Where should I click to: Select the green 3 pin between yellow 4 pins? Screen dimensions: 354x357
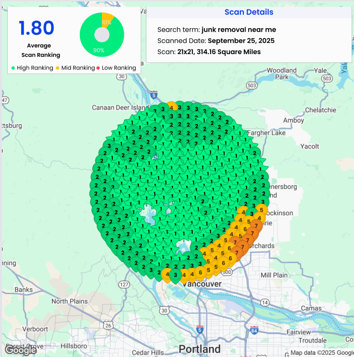[x=175, y=275]
